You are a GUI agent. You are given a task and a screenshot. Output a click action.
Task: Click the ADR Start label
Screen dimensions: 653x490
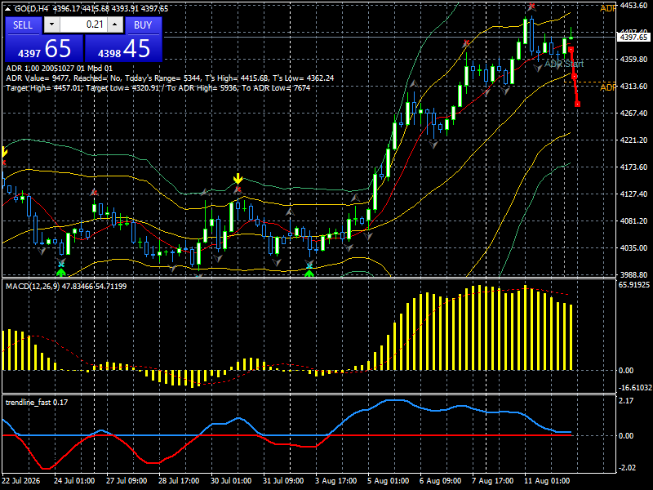point(564,65)
